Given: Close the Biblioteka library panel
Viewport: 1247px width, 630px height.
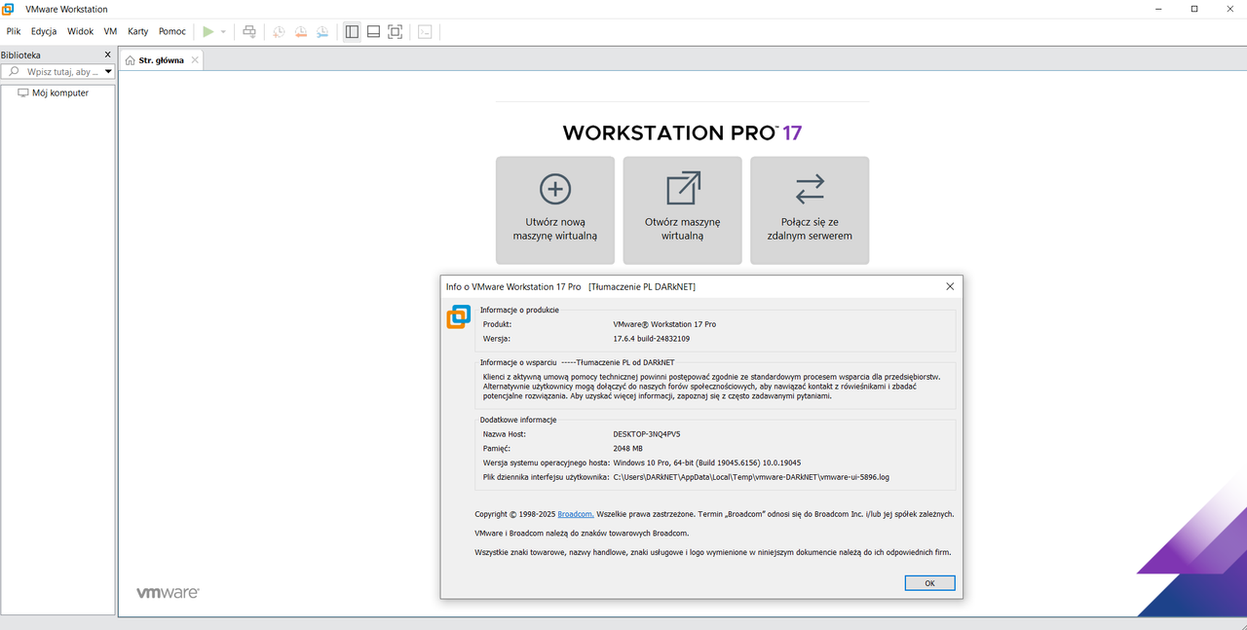Looking at the screenshot, I should [x=108, y=56].
